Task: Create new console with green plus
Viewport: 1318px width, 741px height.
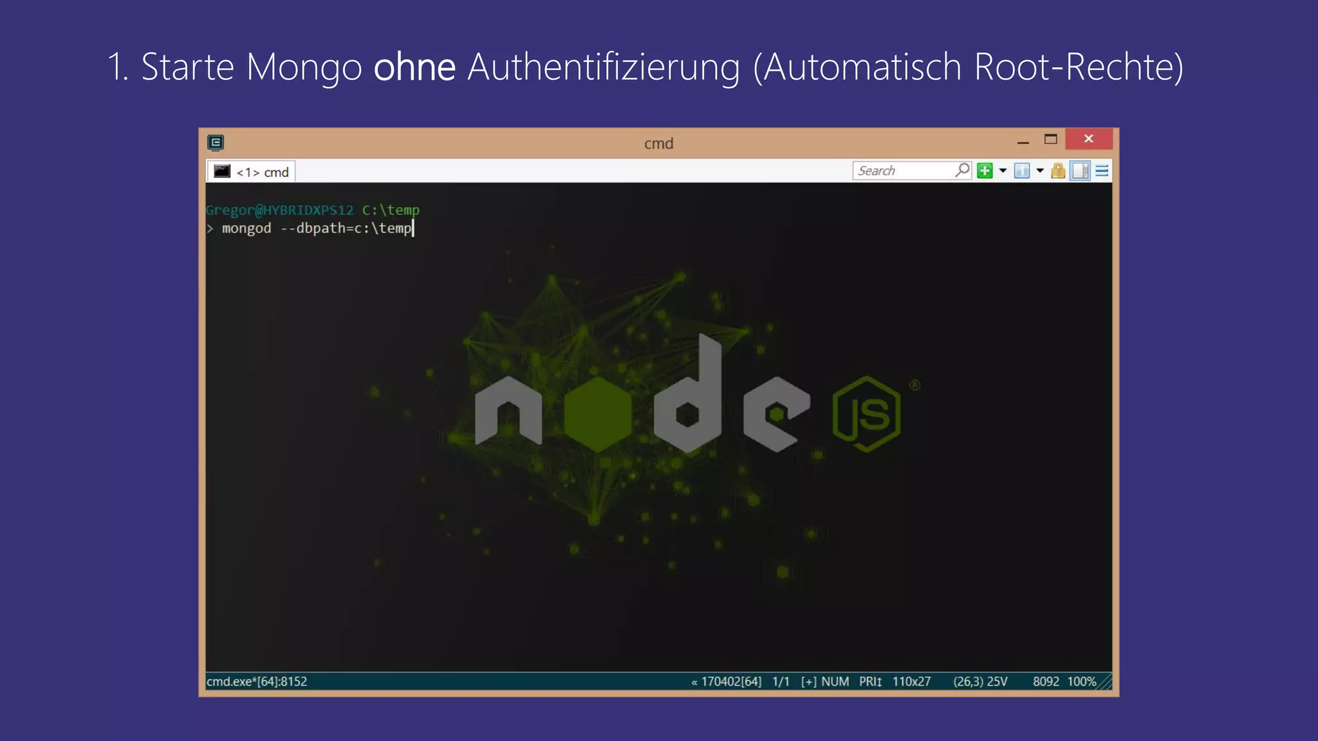Action: click(x=985, y=170)
